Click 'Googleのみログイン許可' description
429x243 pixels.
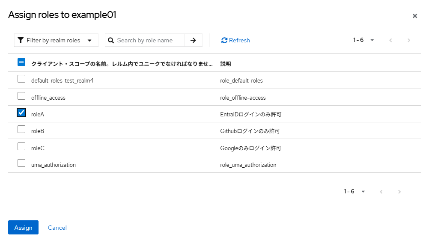pyautogui.click(x=250, y=148)
